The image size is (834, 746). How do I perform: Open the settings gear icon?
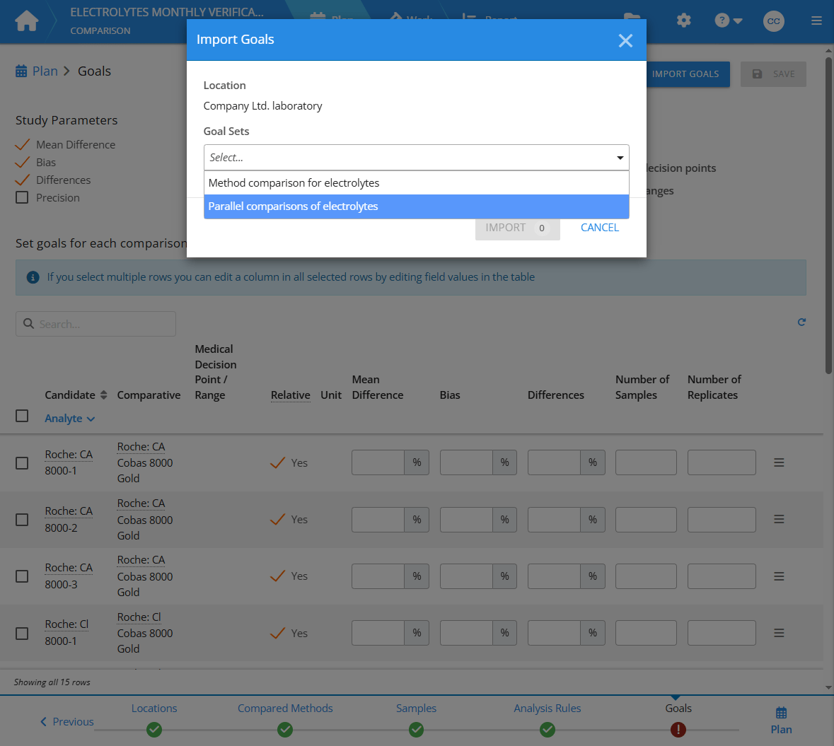tap(683, 21)
